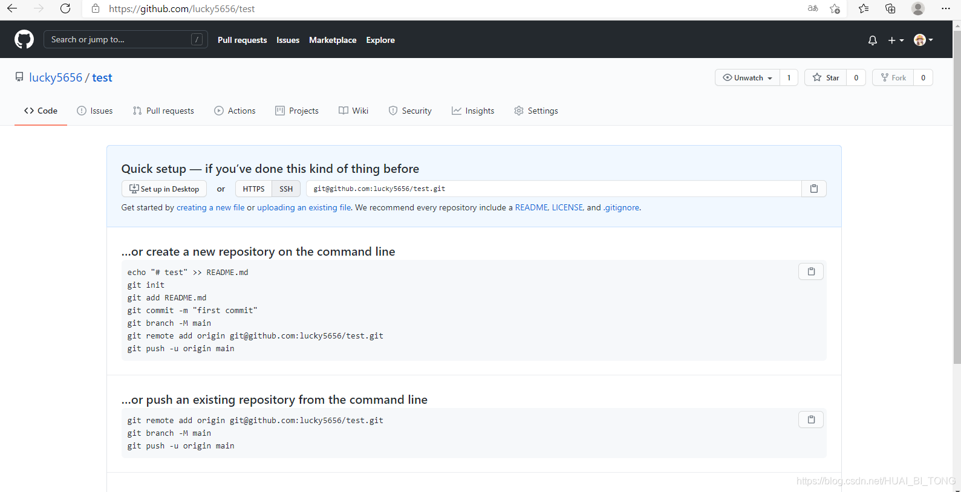This screenshot has height=492, width=961.
Task: Toggle clone URL to SSH
Action: (286, 189)
